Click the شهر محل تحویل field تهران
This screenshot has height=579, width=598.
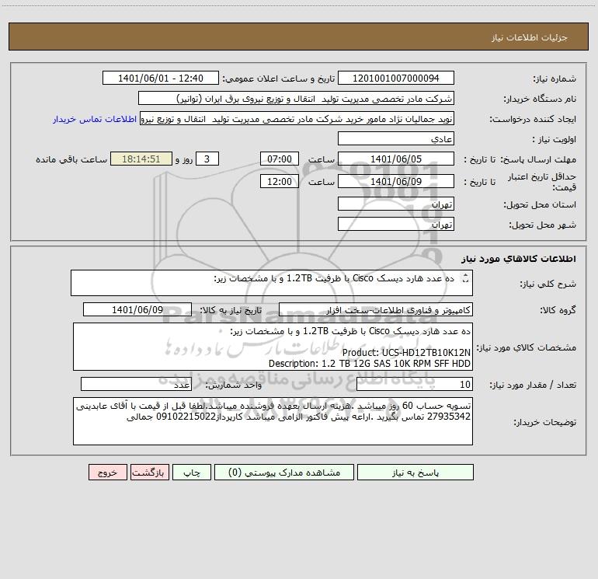[x=396, y=224]
